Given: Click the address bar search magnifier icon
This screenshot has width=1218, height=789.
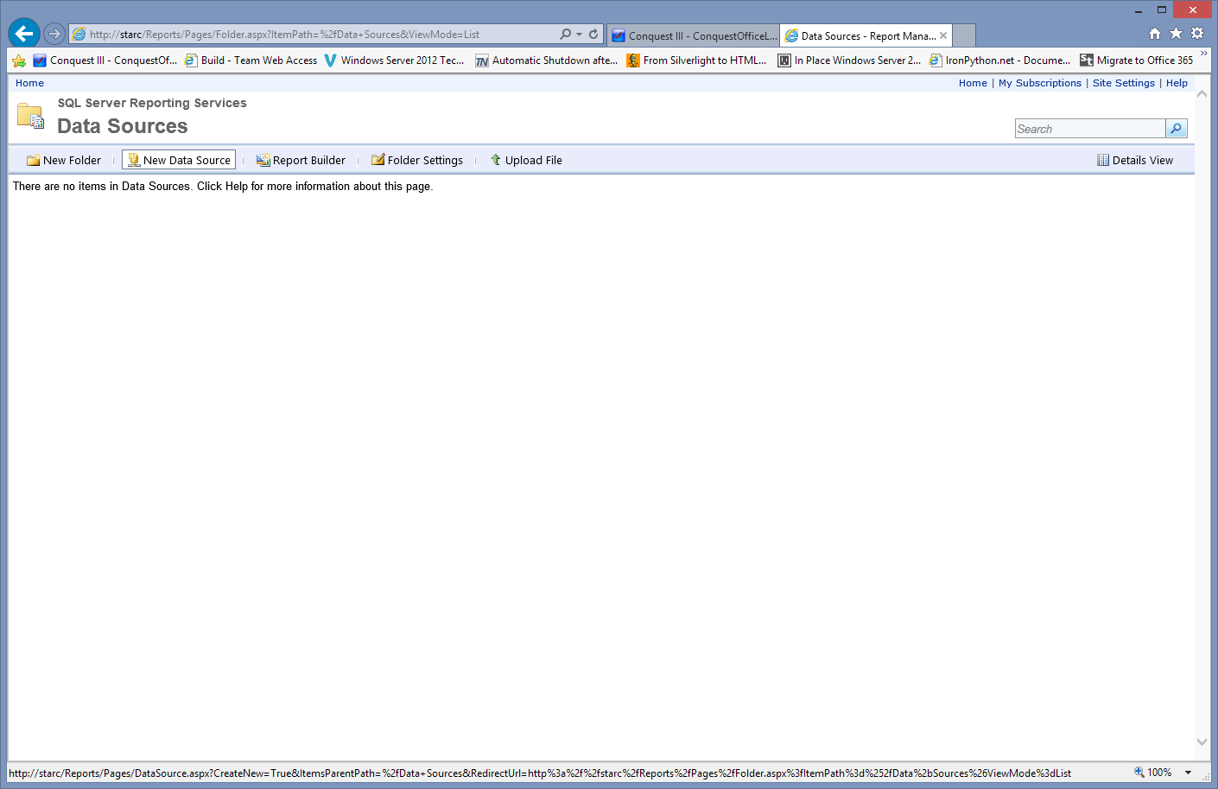Looking at the screenshot, I should click(565, 35).
